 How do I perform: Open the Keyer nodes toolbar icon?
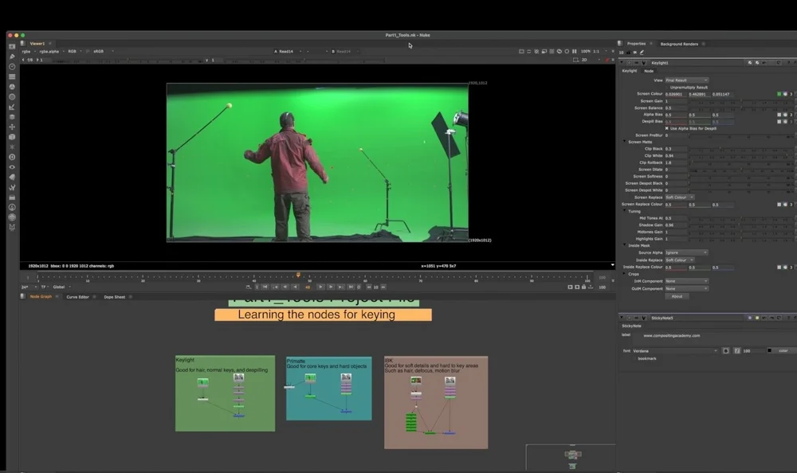click(x=12, y=107)
